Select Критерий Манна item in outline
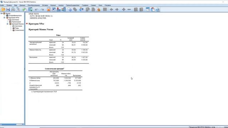The width and height of the screenshot is (228, 128). click(18, 24)
